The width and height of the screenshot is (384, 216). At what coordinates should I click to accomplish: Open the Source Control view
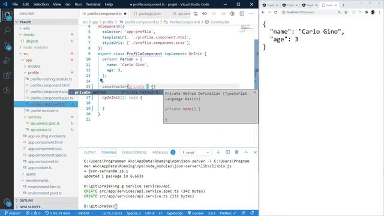click(x=7, y=46)
